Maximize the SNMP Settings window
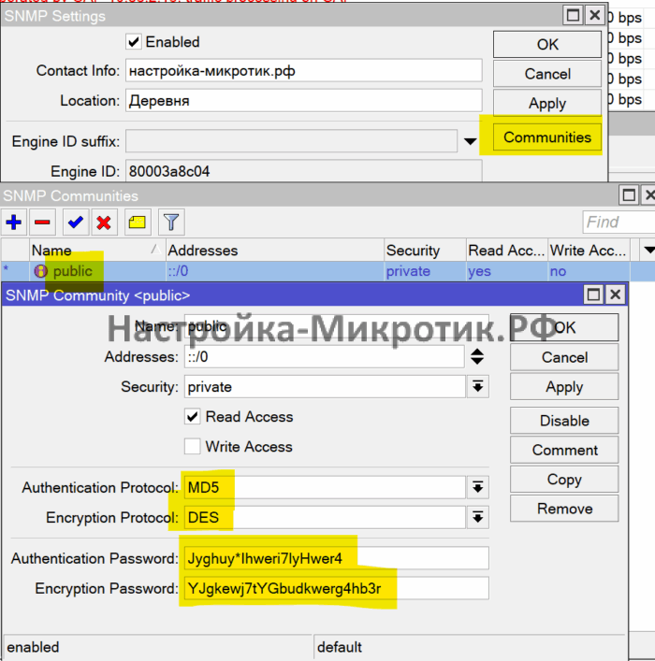 [573, 16]
